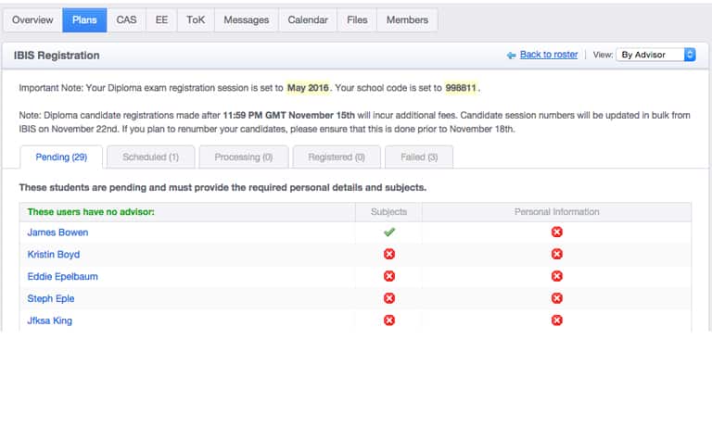Click the highlighted May 2016 session text
Viewport: 712px width, 427px height.
tap(308, 88)
